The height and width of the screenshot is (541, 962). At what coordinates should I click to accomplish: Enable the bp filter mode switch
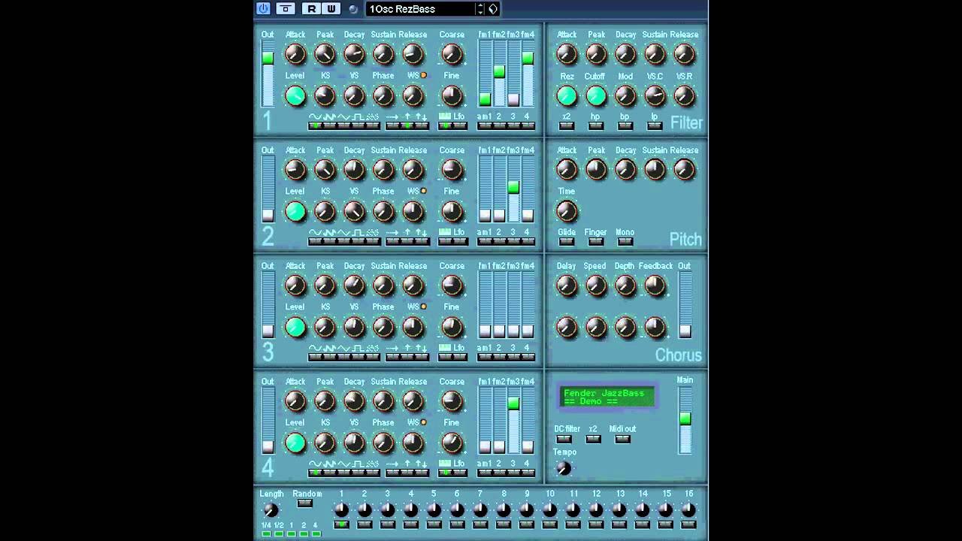625,125
